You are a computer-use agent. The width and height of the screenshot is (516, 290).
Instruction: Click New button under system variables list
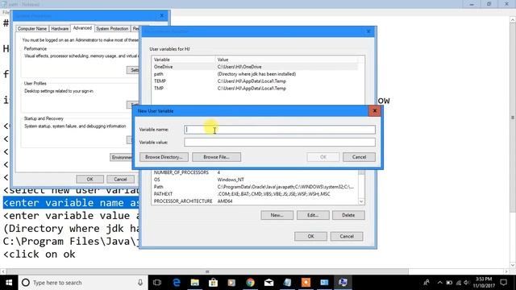pos(277,215)
